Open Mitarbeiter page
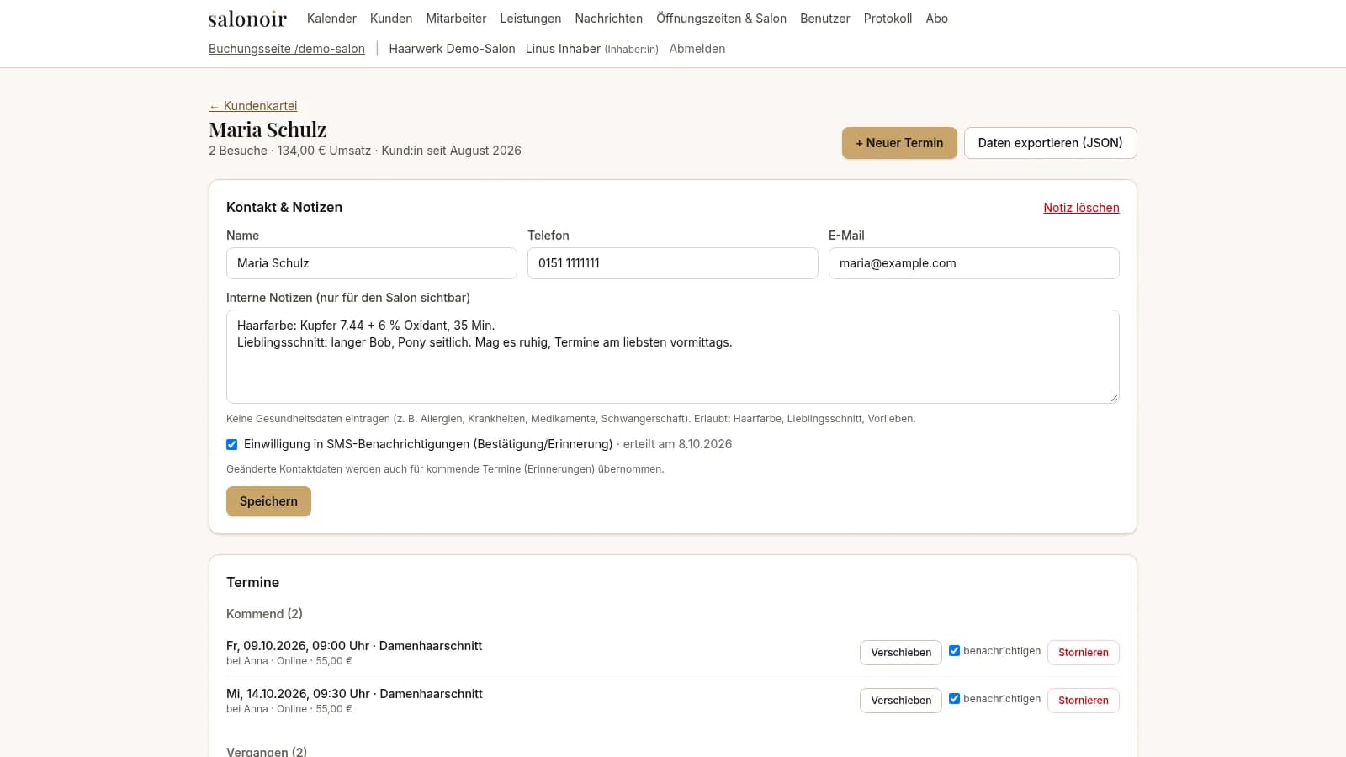The image size is (1346, 757). pyautogui.click(x=456, y=19)
